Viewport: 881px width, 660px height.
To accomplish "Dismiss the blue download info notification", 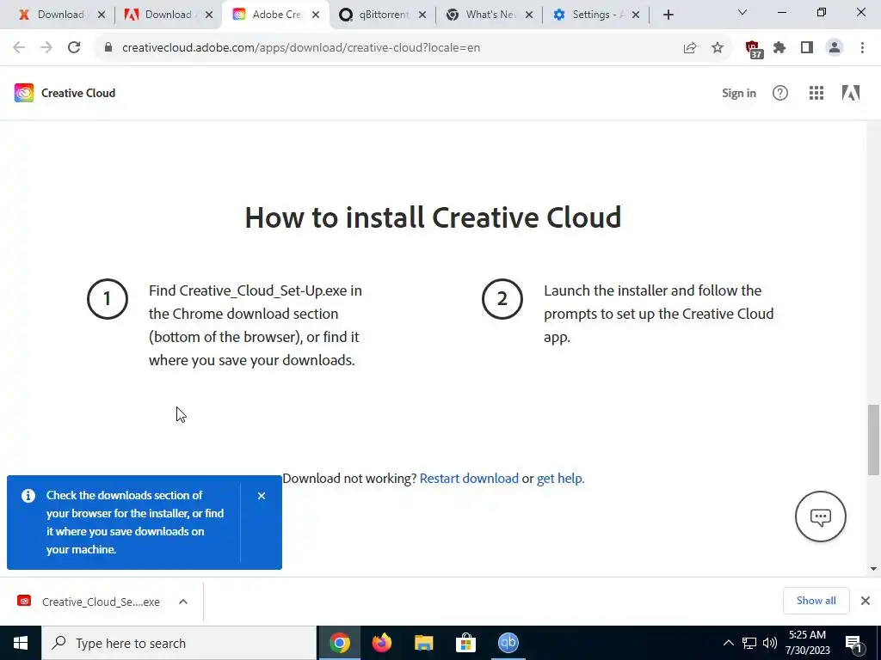I will 262,496.
